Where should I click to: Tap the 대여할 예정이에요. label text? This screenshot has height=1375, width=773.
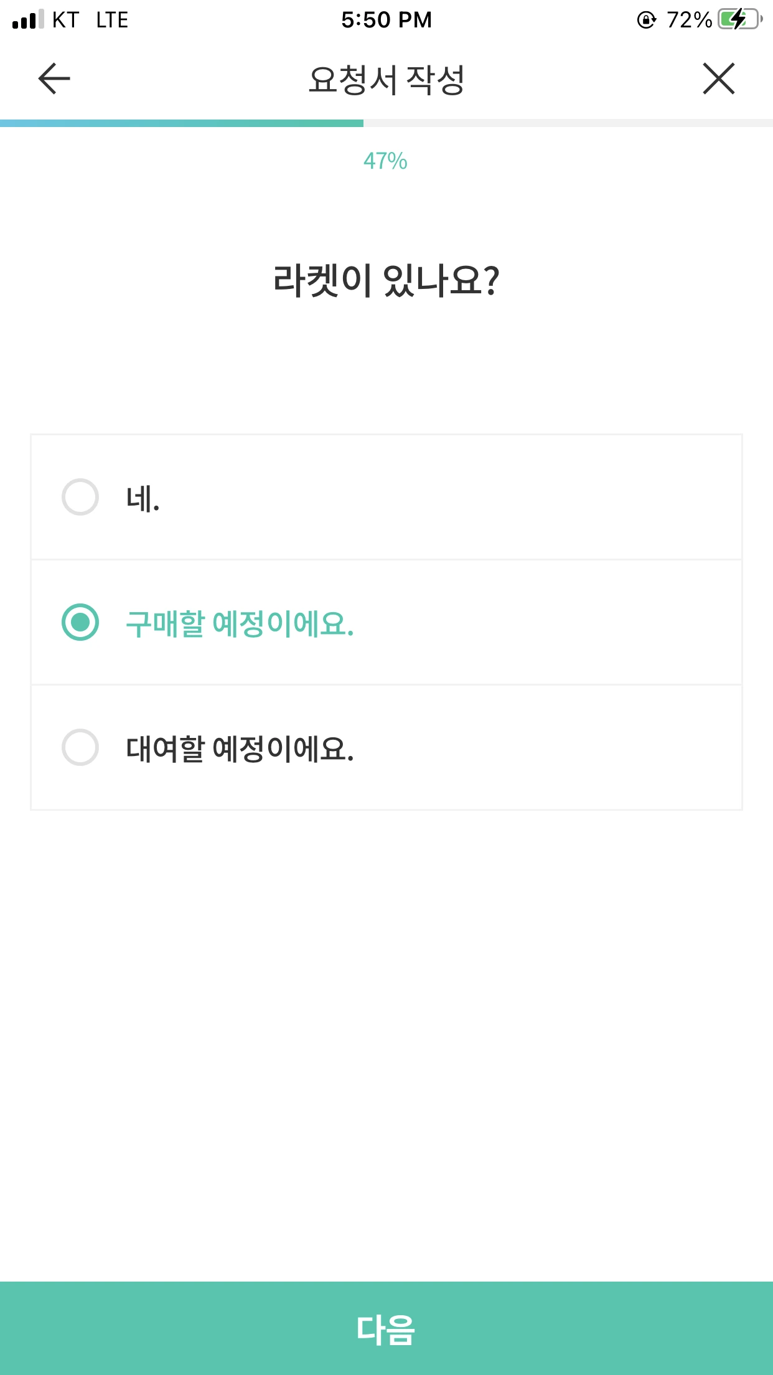[240, 749]
